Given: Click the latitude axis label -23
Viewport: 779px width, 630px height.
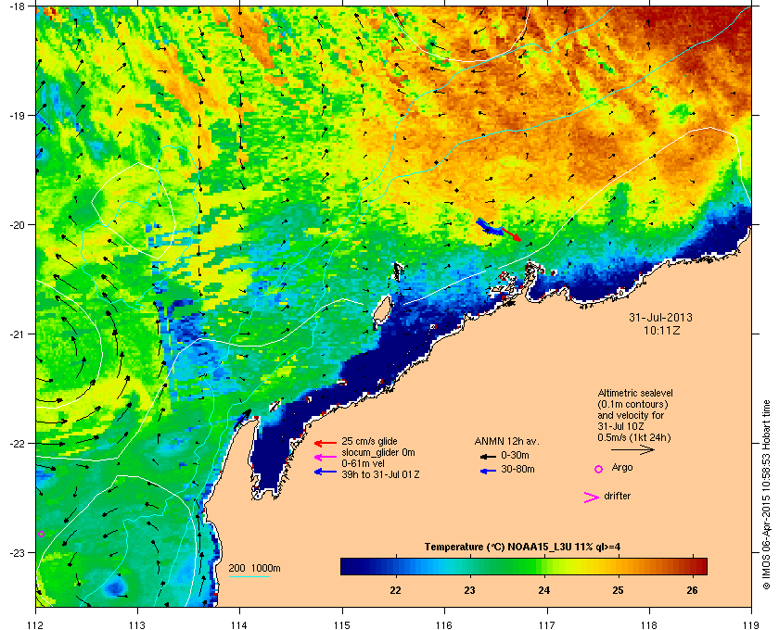Looking at the screenshot, I should 17,552.
